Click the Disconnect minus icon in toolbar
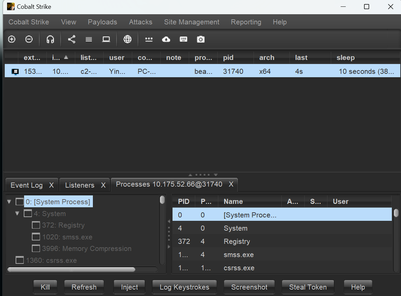The width and height of the screenshot is (401, 296). click(29, 39)
